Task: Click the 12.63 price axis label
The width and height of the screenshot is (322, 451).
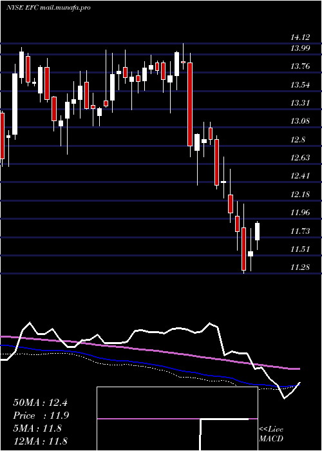Action: pos(301,158)
